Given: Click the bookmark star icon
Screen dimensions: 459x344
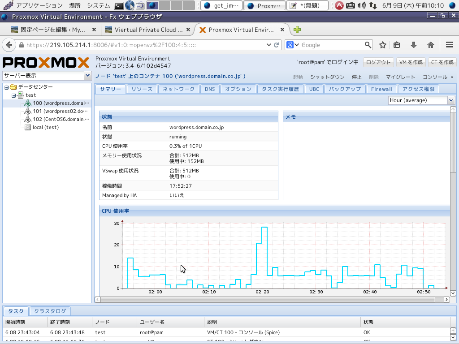Looking at the screenshot, I should tap(383, 45).
